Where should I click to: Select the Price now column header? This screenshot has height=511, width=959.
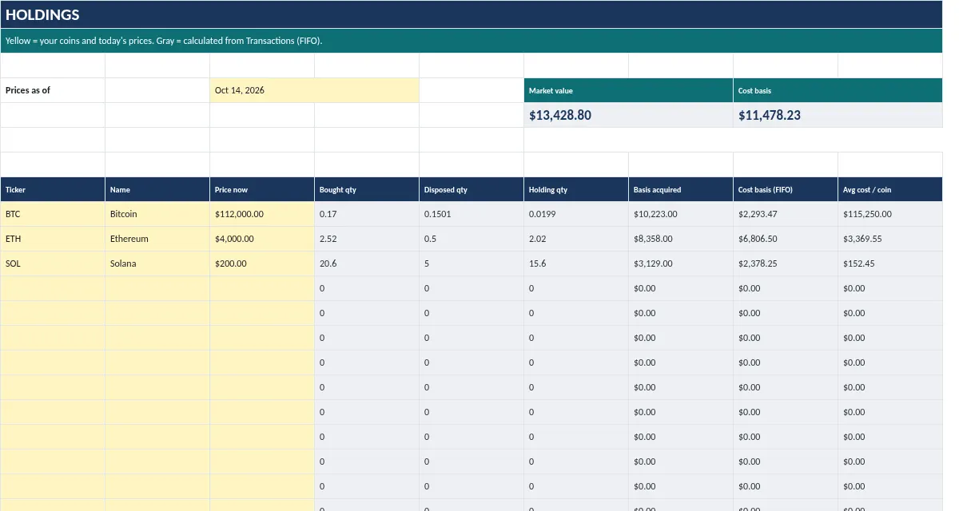[x=262, y=189]
